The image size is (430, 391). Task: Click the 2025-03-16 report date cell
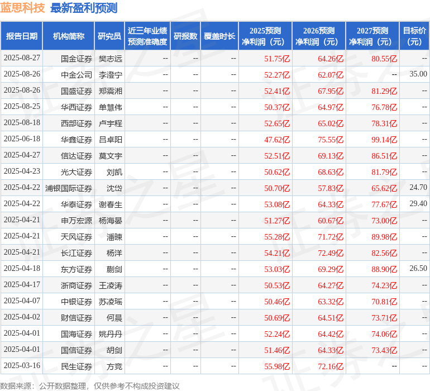[22, 366]
